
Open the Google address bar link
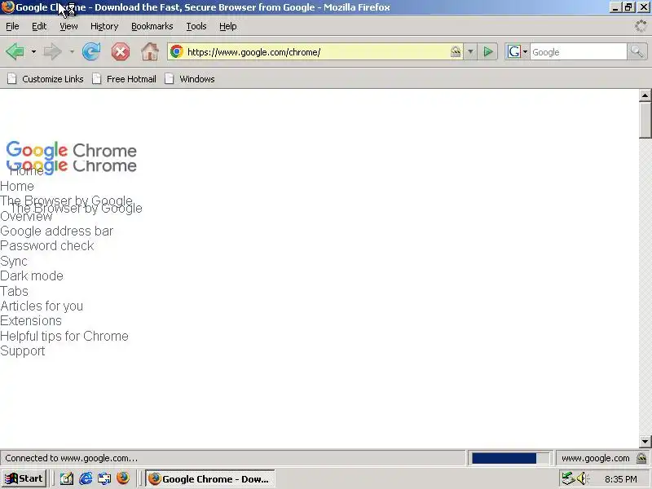tap(56, 231)
